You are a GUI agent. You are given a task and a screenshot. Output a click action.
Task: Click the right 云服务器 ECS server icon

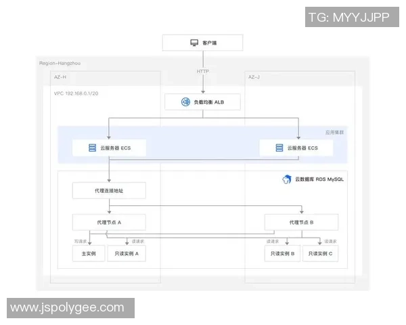click(279, 148)
